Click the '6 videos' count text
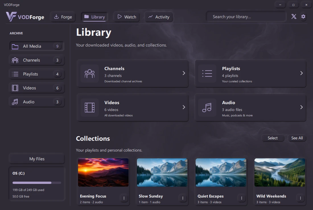This screenshot has width=313, height=210. click(x=111, y=110)
